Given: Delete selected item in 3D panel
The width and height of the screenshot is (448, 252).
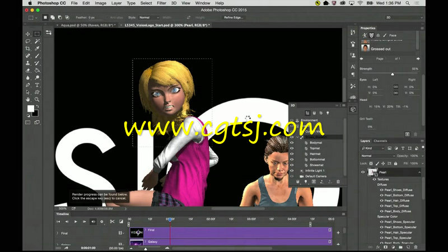Looking at the screenshot, I should (338, 181).
